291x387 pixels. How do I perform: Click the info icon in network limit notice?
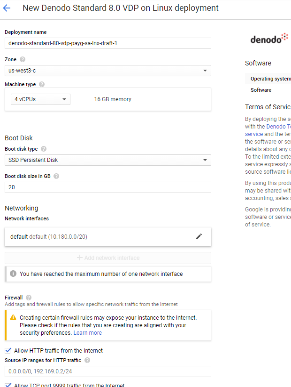[x=13, y=274]
